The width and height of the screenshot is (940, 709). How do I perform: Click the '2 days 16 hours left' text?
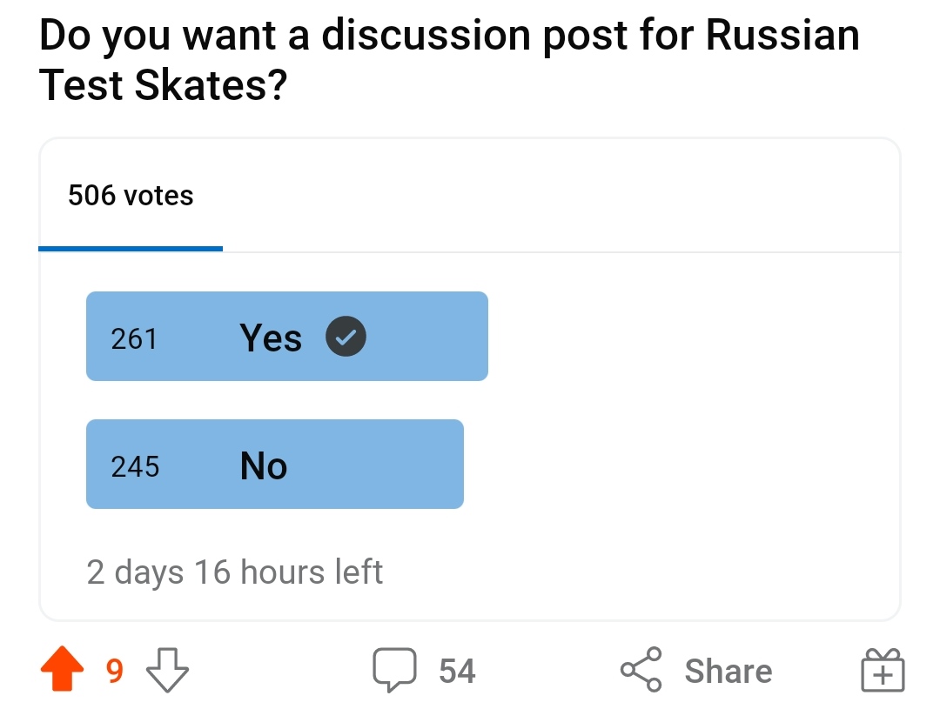coord(235,572)
